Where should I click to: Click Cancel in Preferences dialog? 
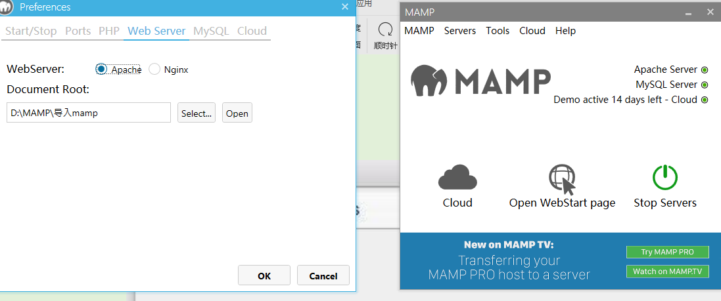pyautogui.click(x=323, y=275)
